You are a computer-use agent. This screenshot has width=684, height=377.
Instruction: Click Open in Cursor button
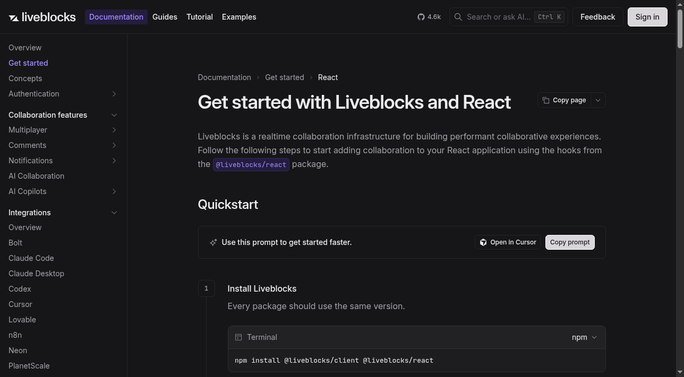pos(508,242)
